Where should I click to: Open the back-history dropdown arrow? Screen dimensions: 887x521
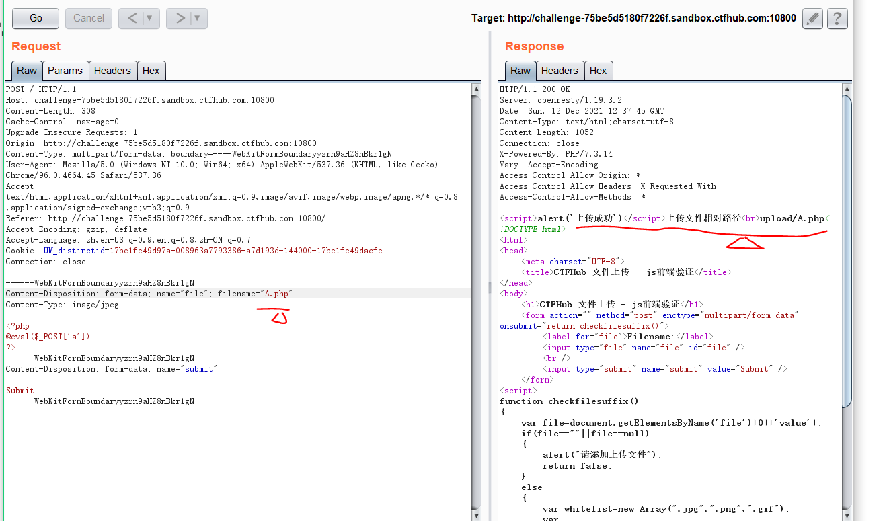pyautogui.click(x=151, y=18)
